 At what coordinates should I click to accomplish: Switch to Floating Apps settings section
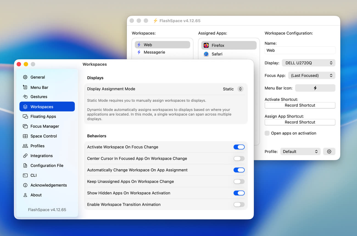tap(43, 116)
